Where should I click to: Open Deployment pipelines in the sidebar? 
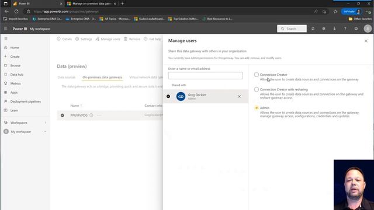click(x=26, y=101)
